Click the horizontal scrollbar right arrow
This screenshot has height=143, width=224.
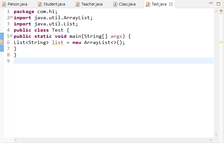211,140
